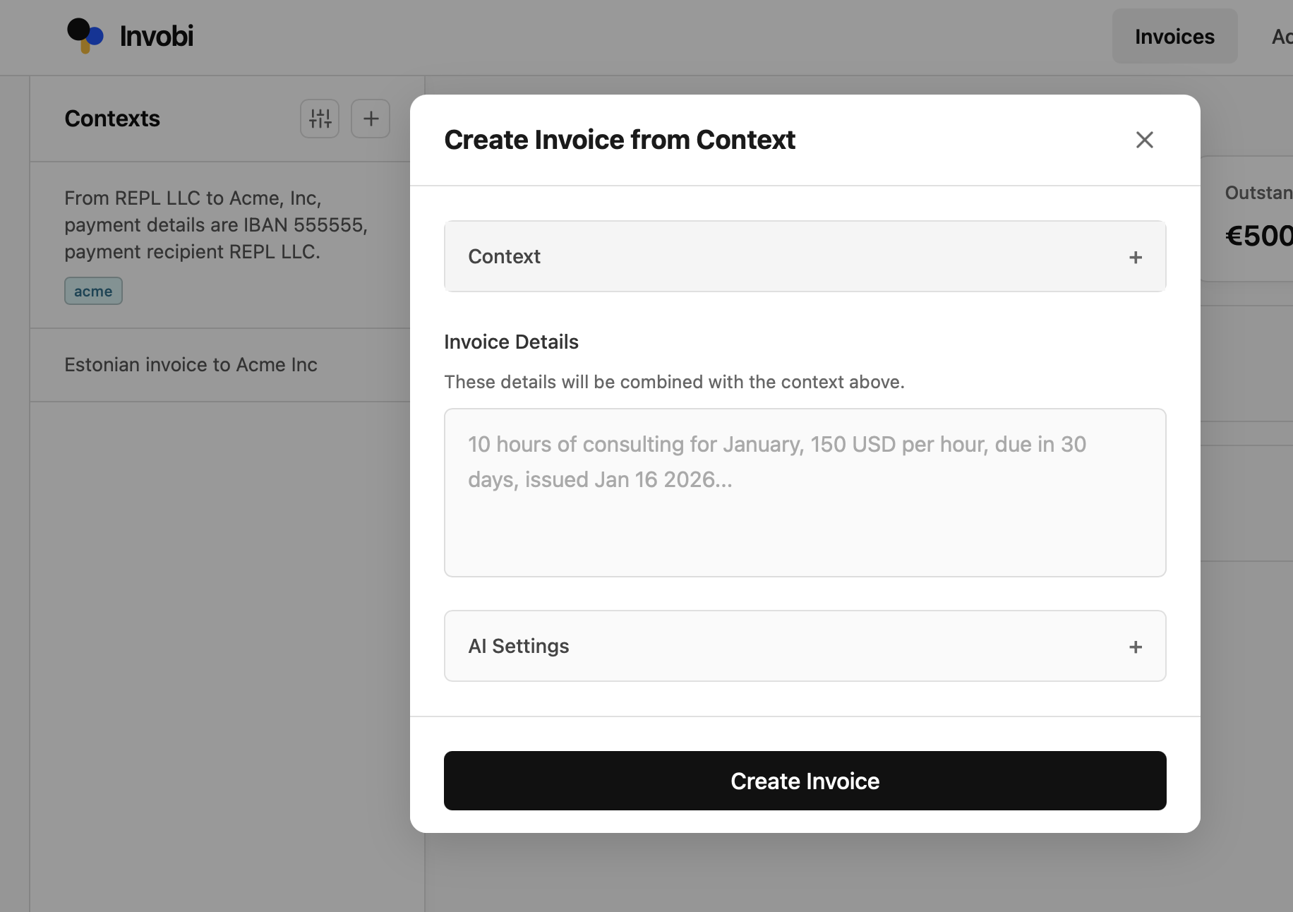Click into the invoice details text area

805,493
